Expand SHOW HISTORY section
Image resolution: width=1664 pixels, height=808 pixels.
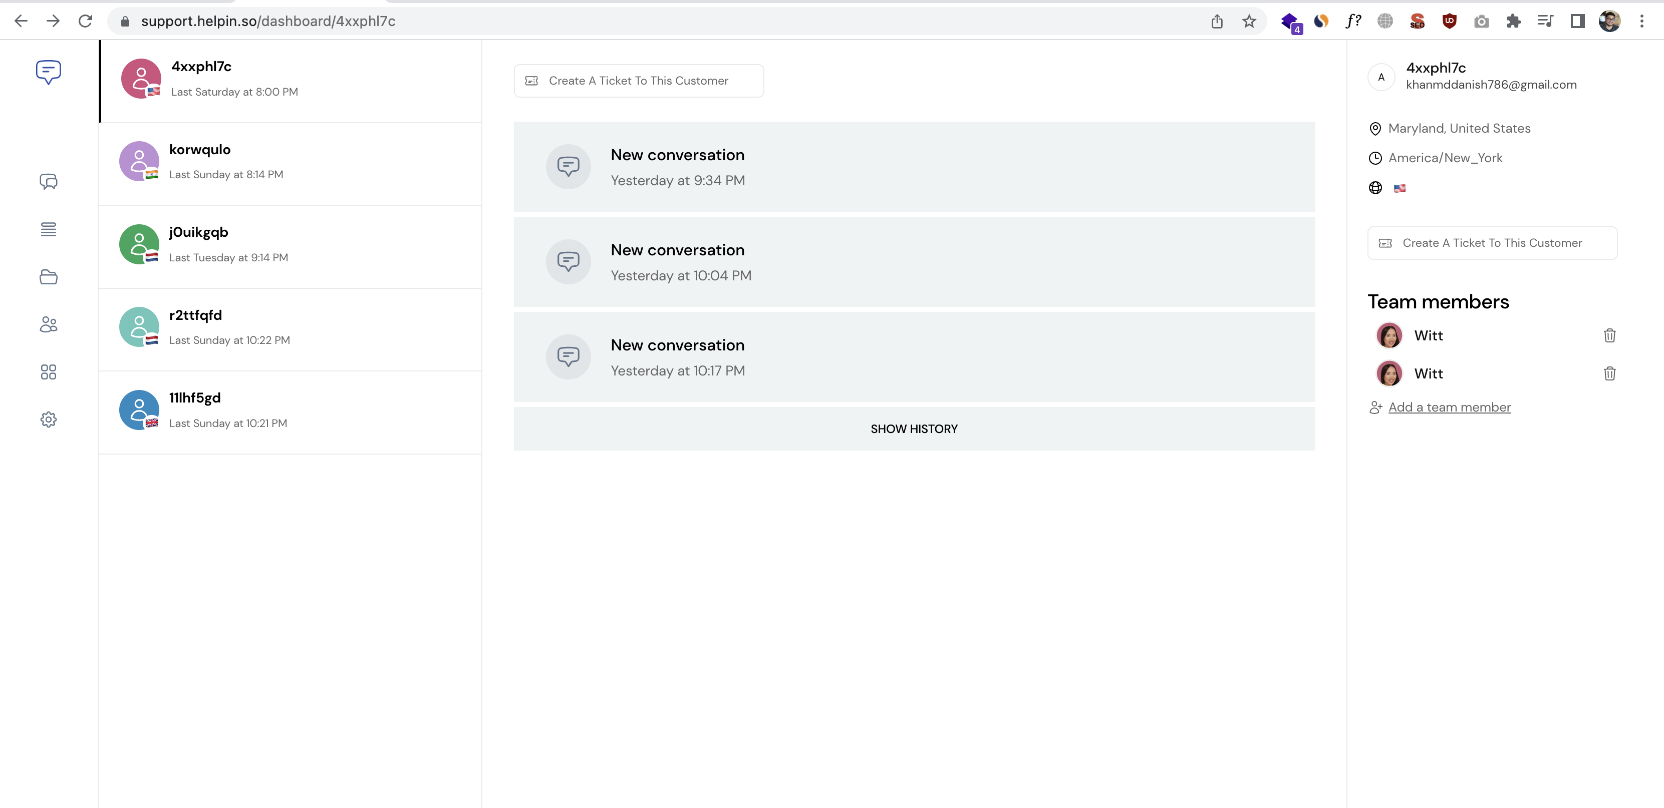click(913, 429)
